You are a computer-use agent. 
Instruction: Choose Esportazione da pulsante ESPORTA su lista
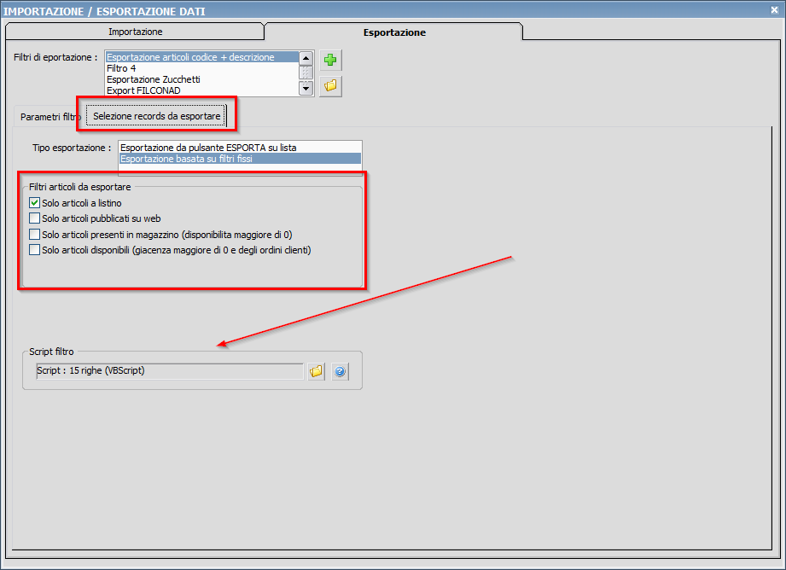click(x=240, y=148)
